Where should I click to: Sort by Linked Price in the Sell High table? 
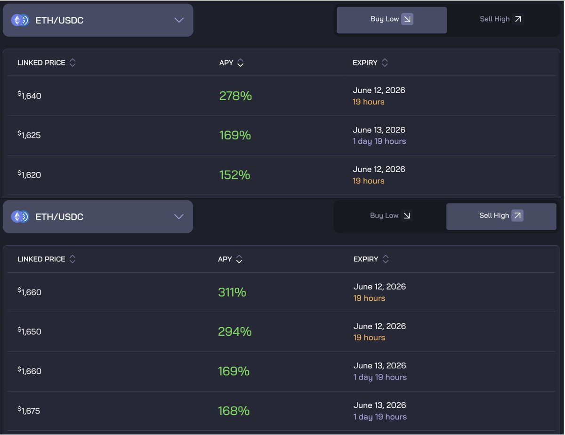tap(73, 259)
